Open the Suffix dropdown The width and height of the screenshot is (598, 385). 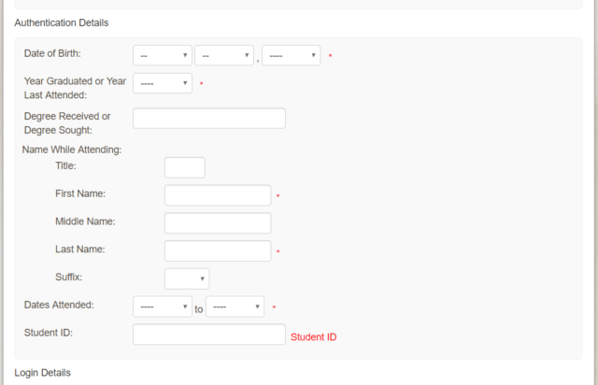[x=187, y=278]
